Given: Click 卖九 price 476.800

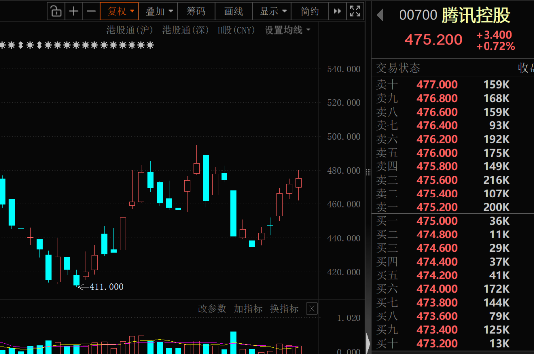Looking at the screenshot, I should 437,98.
